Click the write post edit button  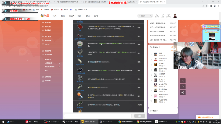pos(183,87)
